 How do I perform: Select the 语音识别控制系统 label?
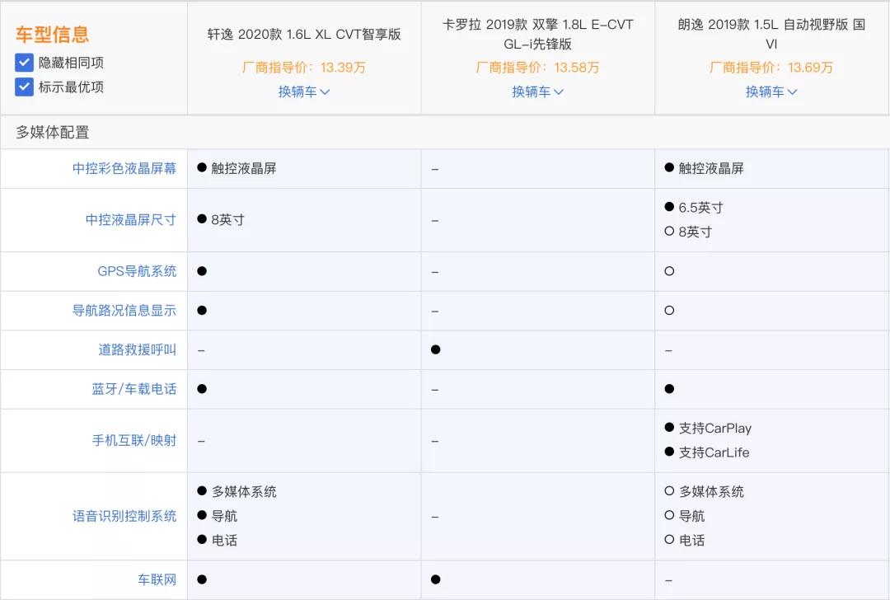(x=124, y=516)
